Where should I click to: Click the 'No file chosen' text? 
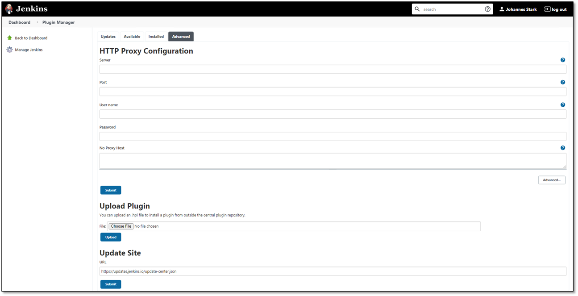click(x=146, y=226)
